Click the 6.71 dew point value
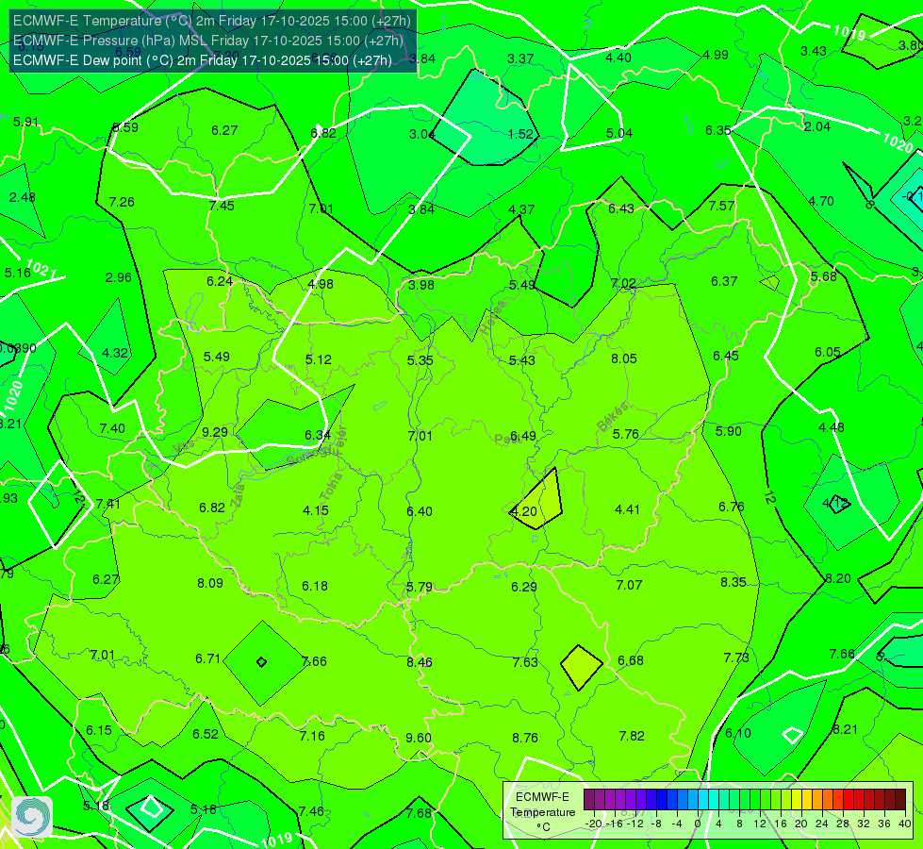Screen dimensions: 923x849 (207, 658)
